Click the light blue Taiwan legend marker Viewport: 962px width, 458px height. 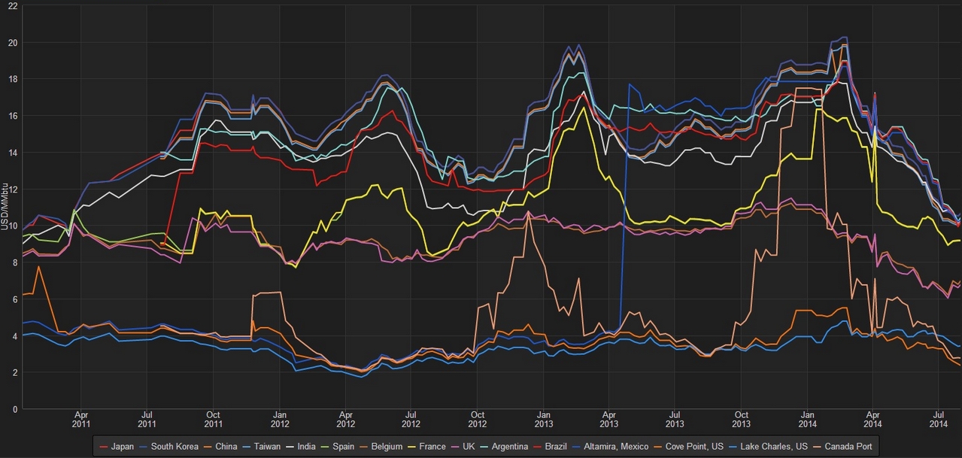click(x=248, y=446)
